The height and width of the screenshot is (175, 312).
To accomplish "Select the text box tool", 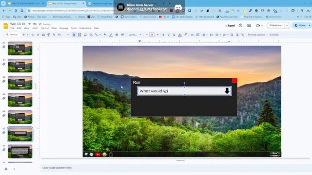I will coord(79,35).
